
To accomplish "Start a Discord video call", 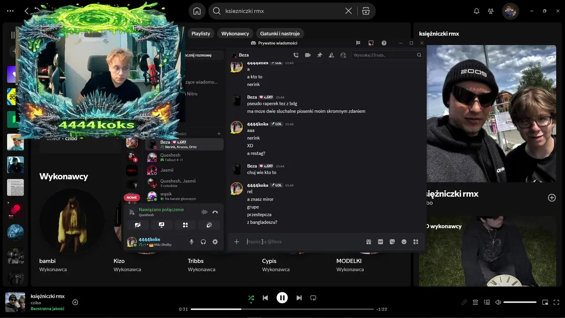I will [308, 55].
